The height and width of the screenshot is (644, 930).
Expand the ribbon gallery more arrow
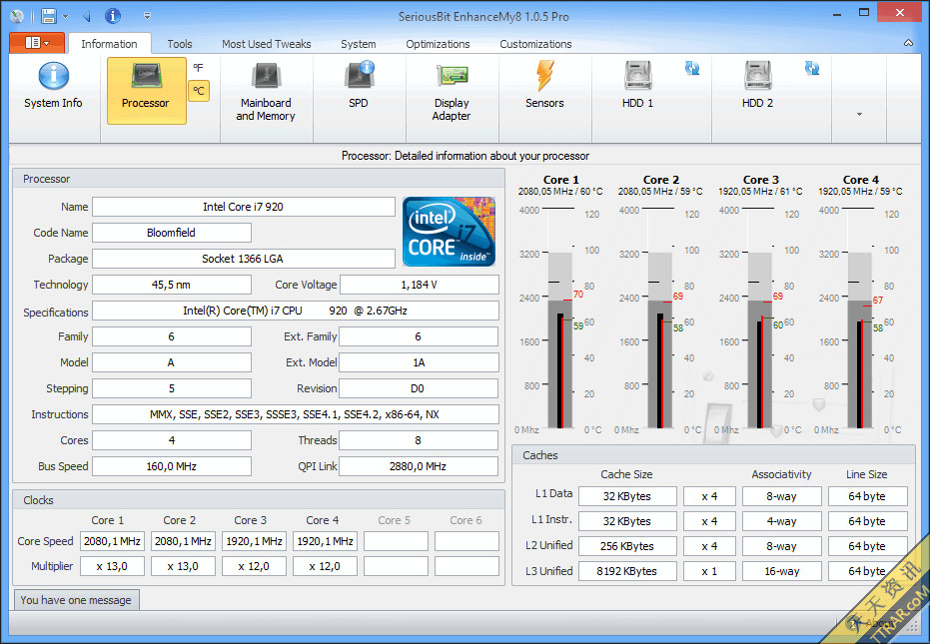(858, 115)
